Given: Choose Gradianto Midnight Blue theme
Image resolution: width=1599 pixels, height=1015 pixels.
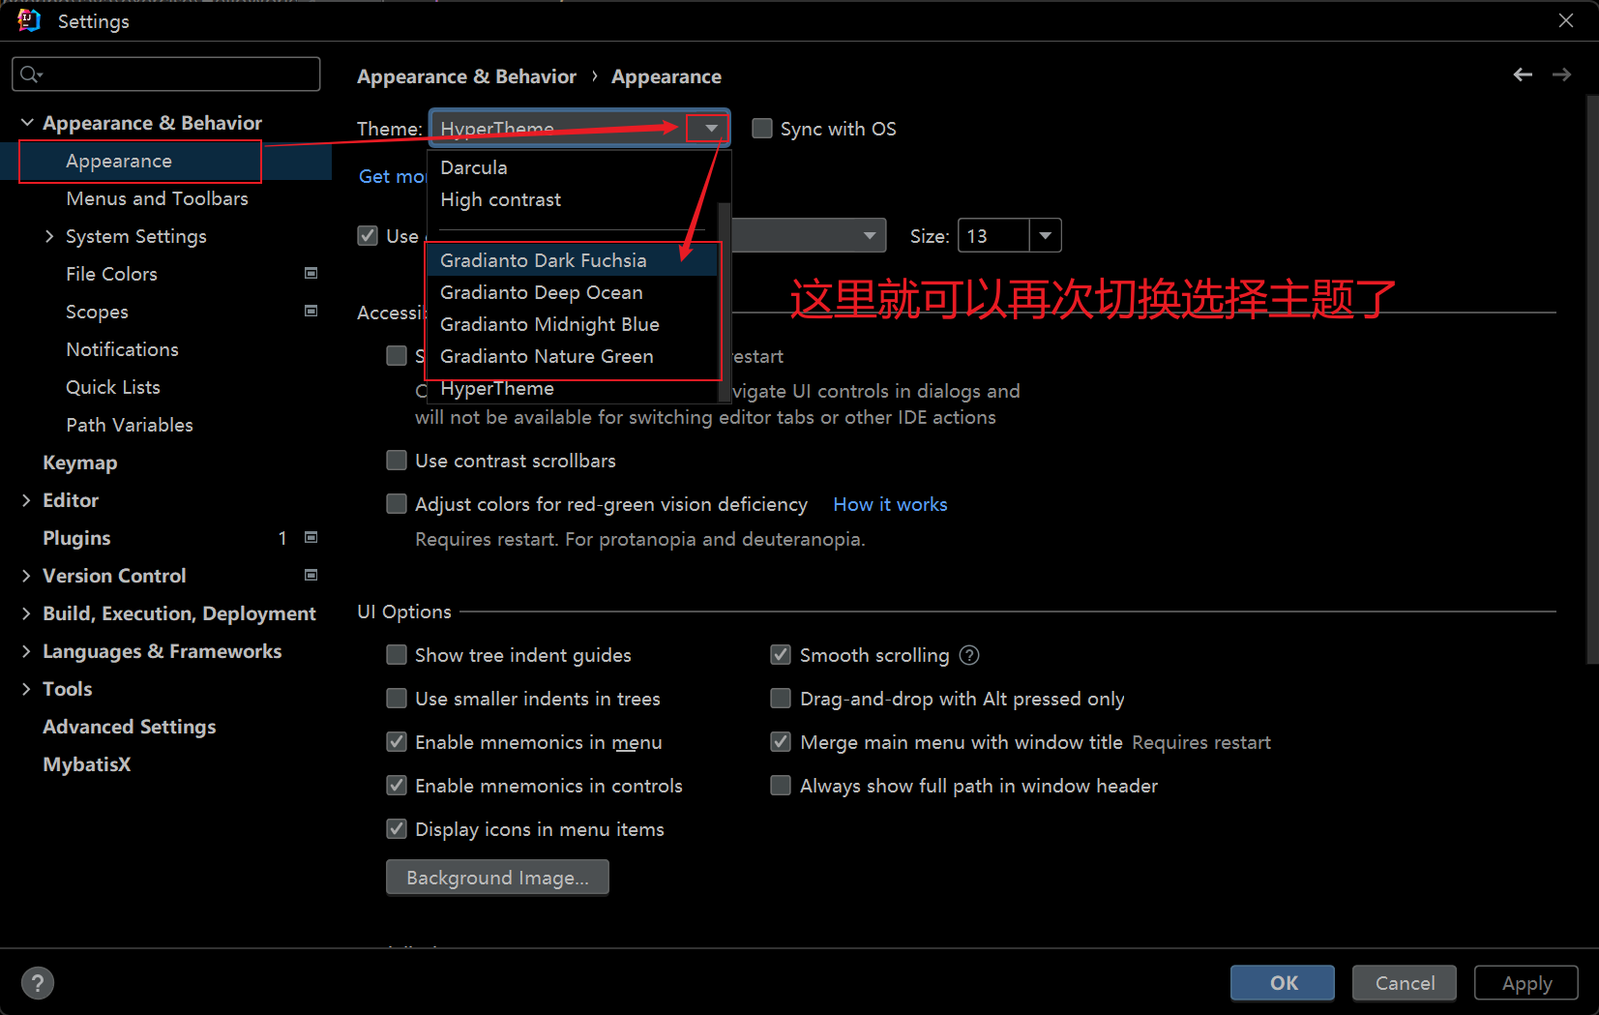Looking at the screenshot, I should click(x=573, y=324).
